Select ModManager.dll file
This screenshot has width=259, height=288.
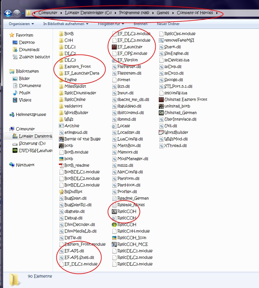coord(130,159)
